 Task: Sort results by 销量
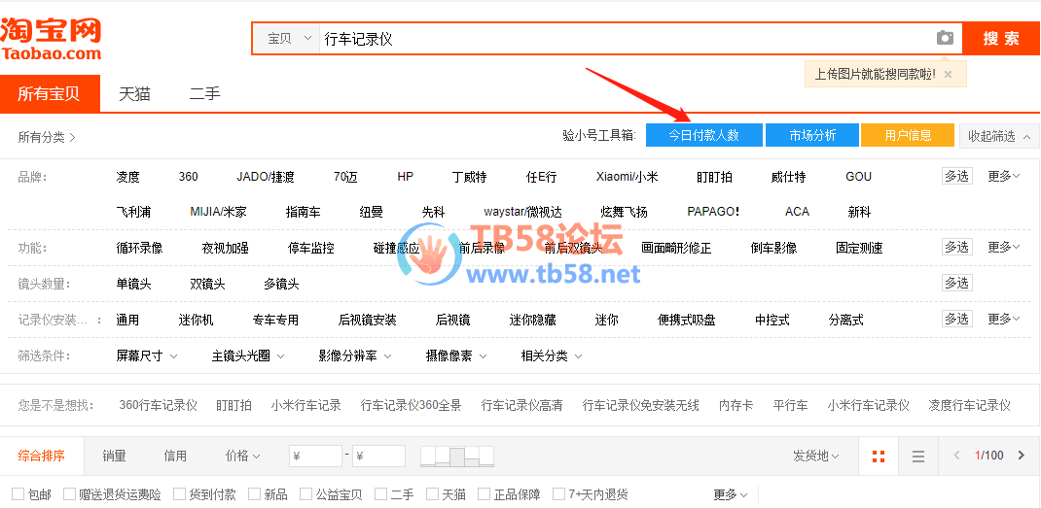(114, 456)
